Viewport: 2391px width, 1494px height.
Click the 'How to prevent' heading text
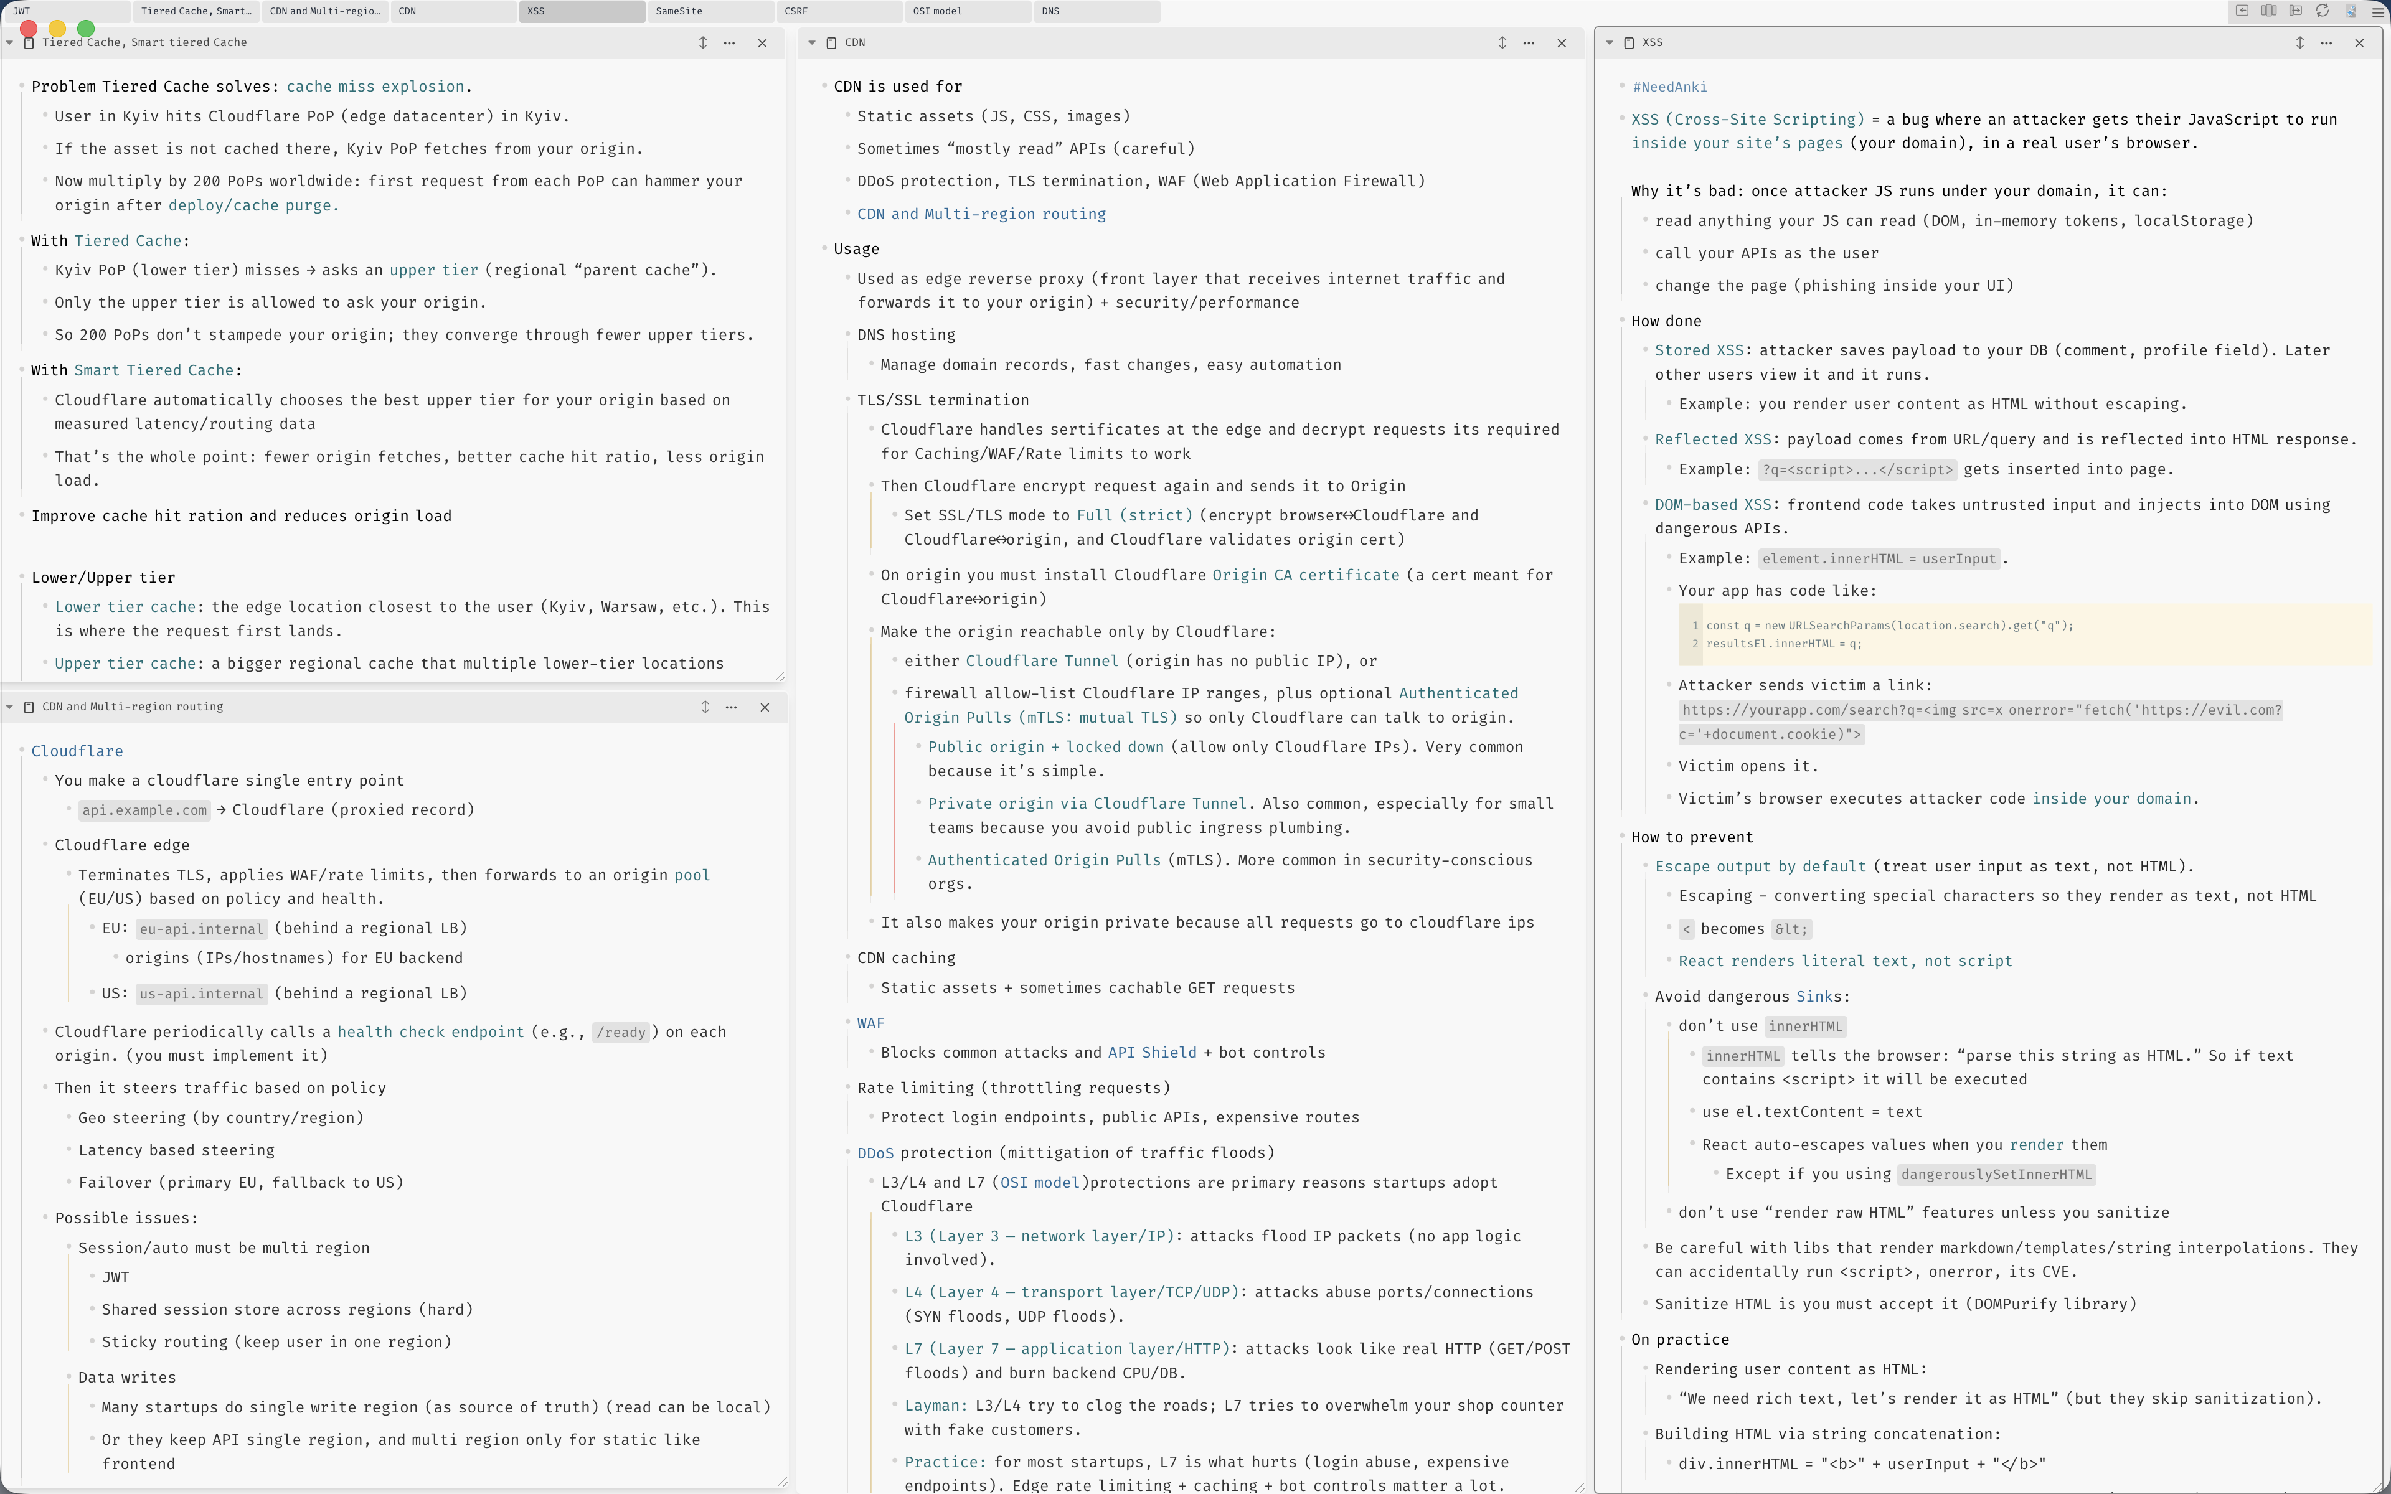click(1692, 838)
